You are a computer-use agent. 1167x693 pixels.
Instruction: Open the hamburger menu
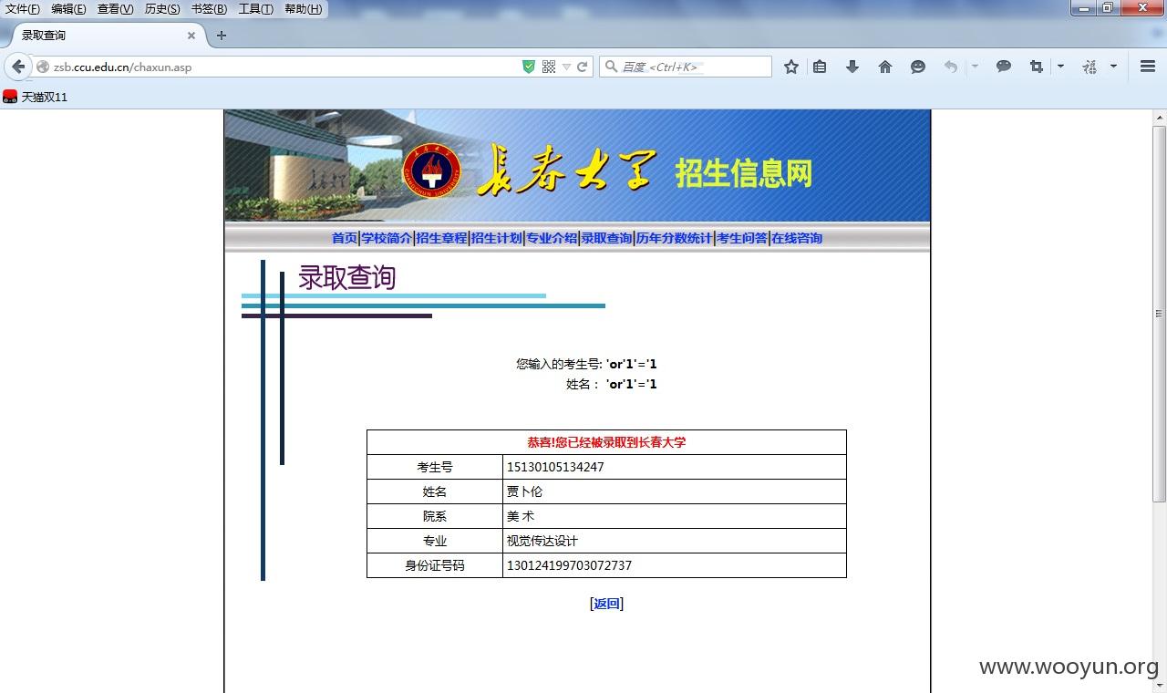(1148, 67)
